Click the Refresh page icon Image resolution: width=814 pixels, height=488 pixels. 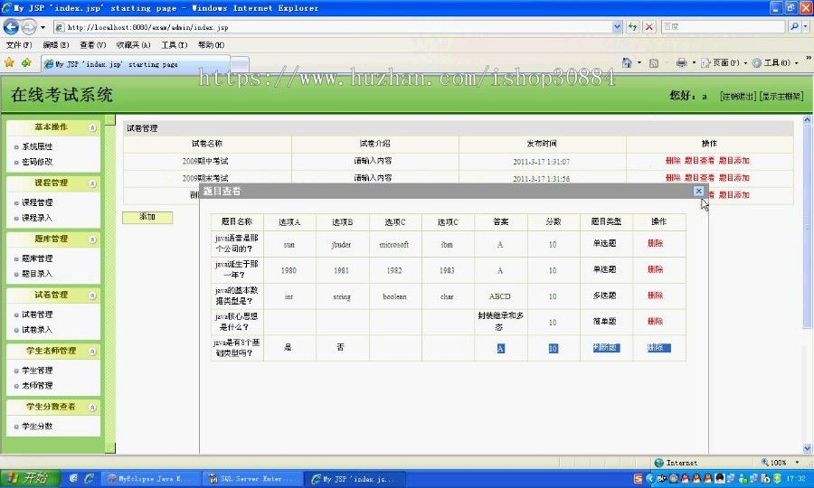[632, 26]
